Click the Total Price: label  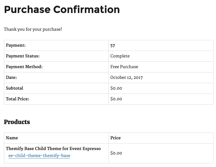(x=17, y=99)
